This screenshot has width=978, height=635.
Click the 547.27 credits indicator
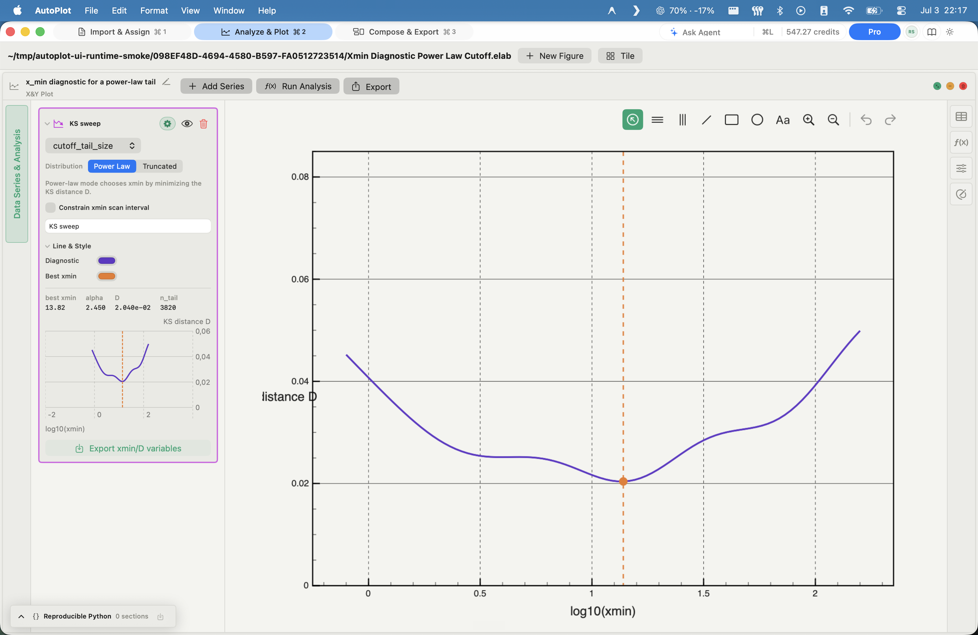click(x=812, y=32)
